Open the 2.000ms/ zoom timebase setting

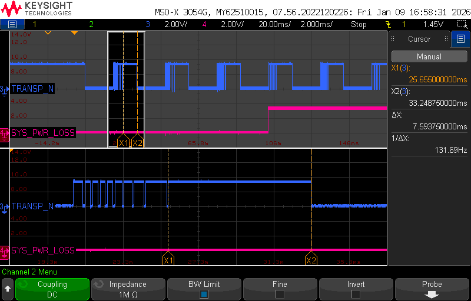click(316, 24)
